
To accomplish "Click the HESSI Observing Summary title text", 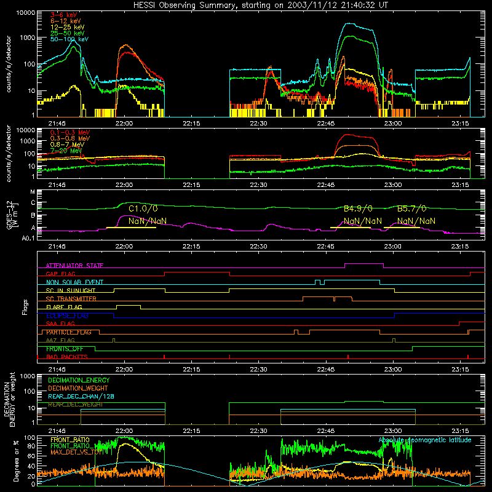I will [x=260, y=6].
